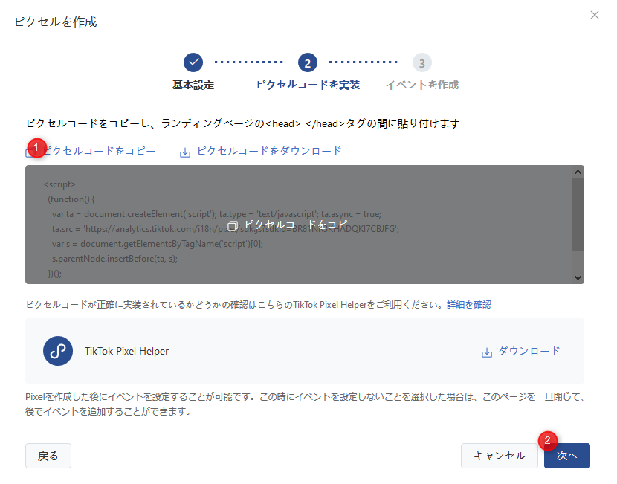Go to the 基本設定 step label
The height and width of the screenshot is (484, 617).
click(193, 85)
